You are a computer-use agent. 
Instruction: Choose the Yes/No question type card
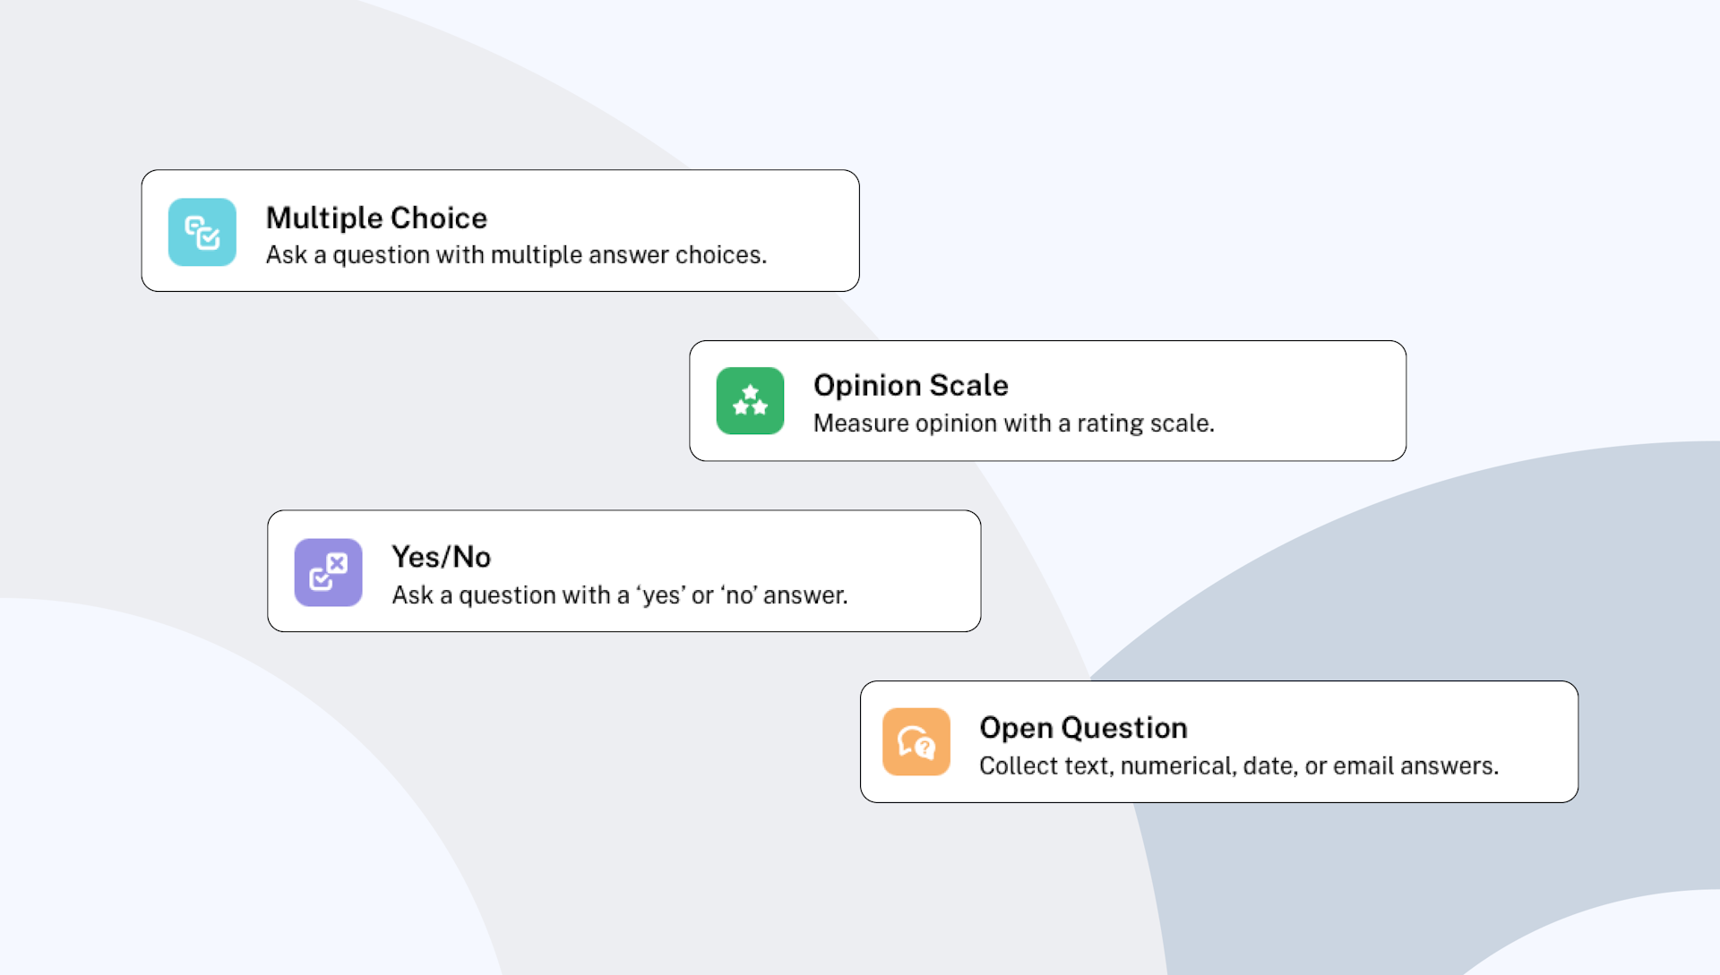(623, 571)
